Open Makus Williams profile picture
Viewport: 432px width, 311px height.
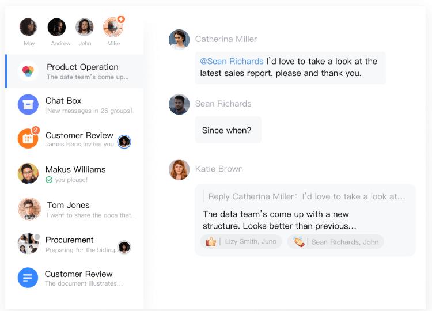pyautogui.click(x=28, y=173)
